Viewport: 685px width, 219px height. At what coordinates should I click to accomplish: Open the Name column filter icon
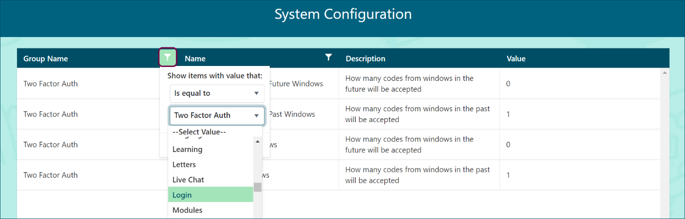coord(329,57)
